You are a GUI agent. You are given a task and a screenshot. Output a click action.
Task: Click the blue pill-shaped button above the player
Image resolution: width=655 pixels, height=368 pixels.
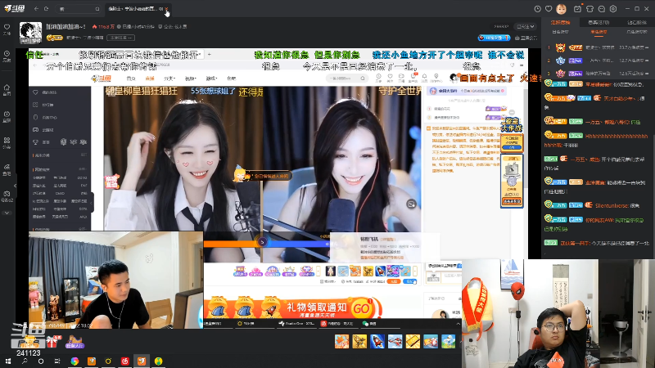tap(494, 38)
